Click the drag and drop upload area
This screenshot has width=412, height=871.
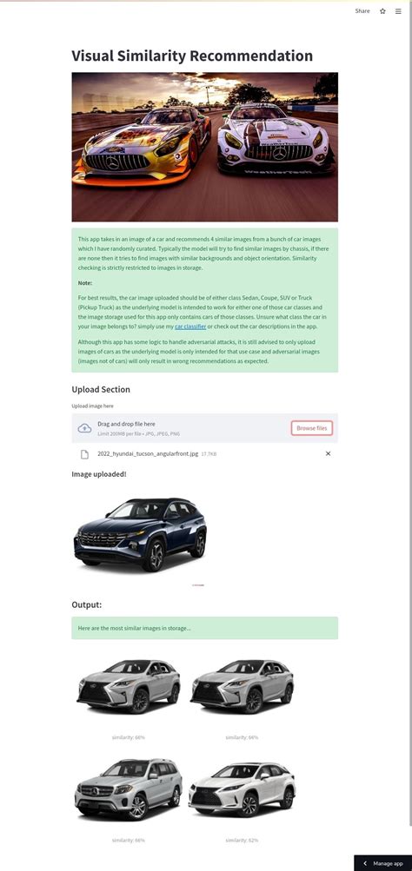(x=204, y=428)
